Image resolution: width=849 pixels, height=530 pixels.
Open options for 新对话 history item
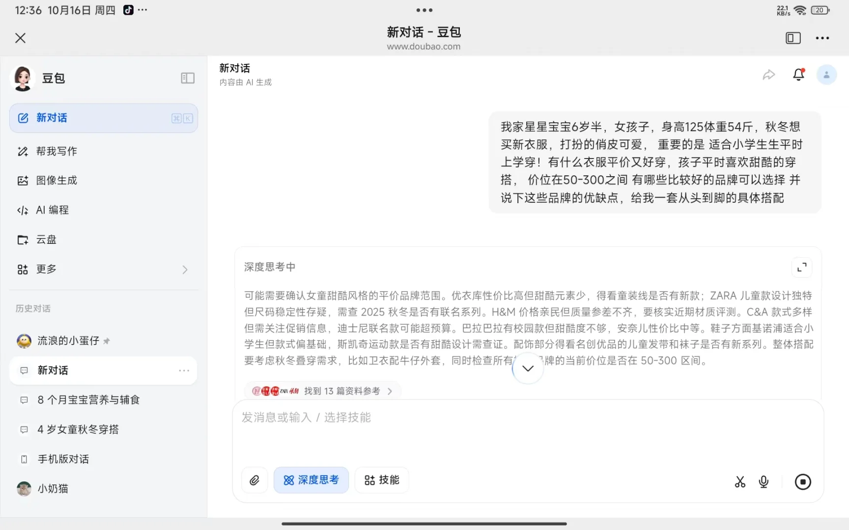(x=184, y=371)
